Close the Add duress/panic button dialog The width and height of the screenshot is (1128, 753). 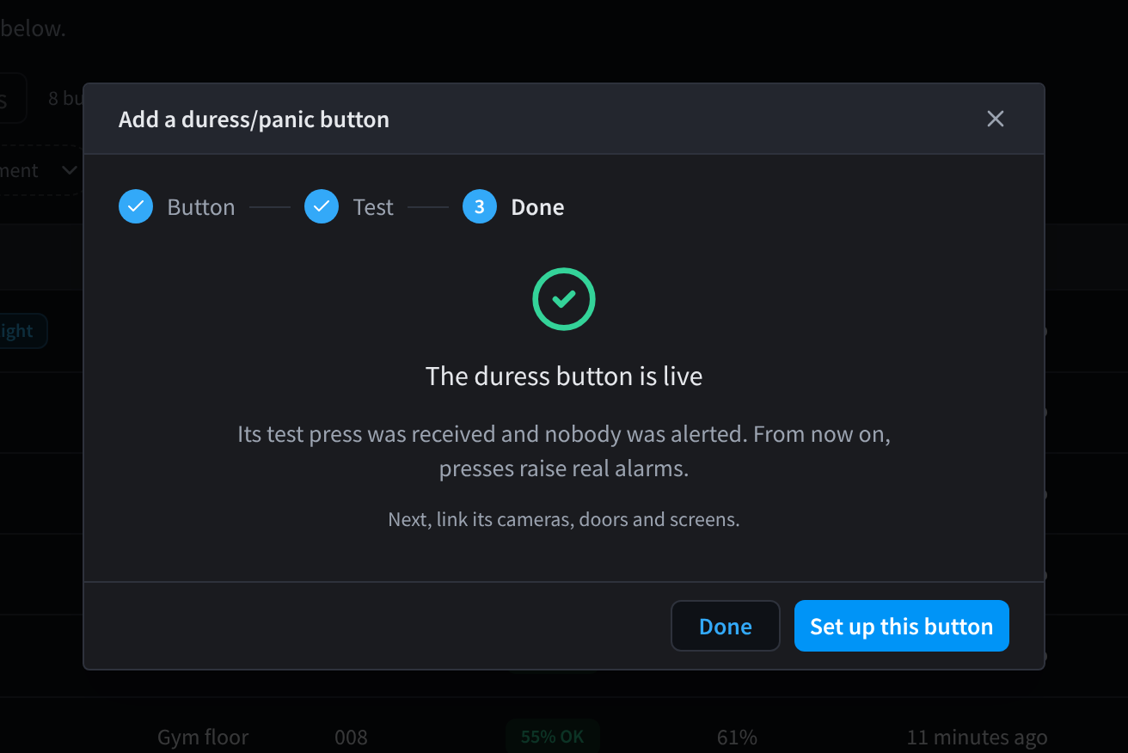click(x=996, y=119)
